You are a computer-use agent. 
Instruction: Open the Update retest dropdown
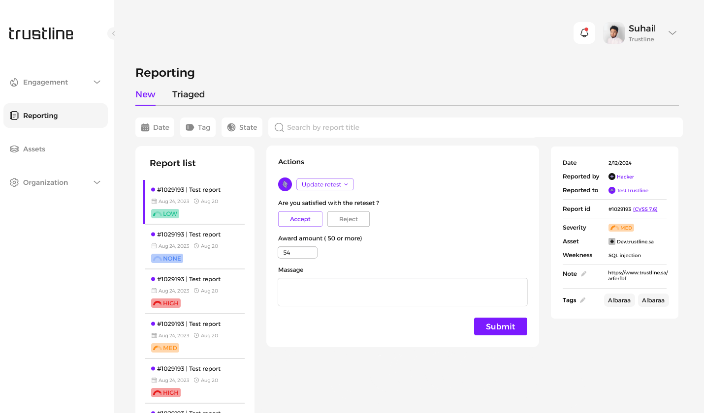[325, 184]
